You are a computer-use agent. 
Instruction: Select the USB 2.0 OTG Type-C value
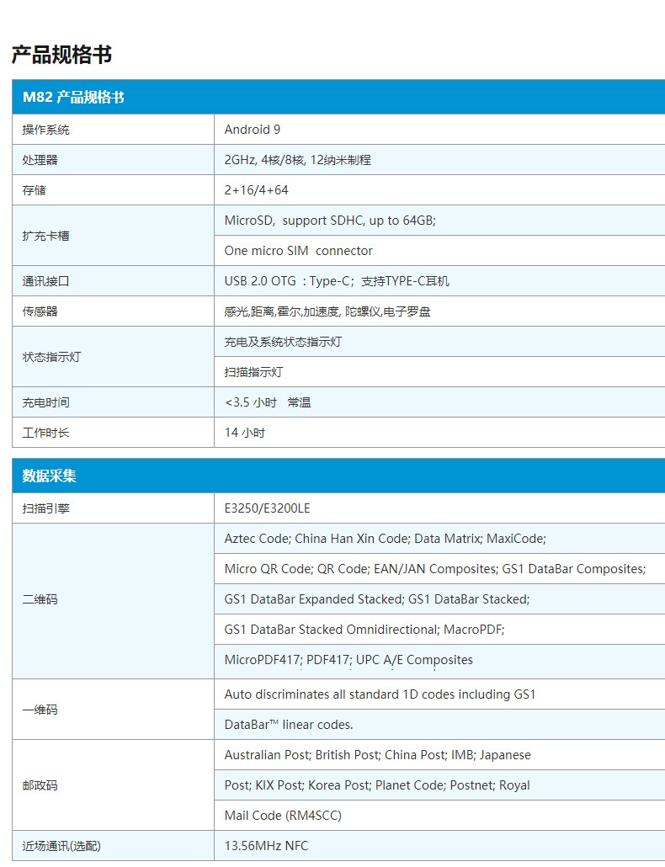click(x=337, y=281)
